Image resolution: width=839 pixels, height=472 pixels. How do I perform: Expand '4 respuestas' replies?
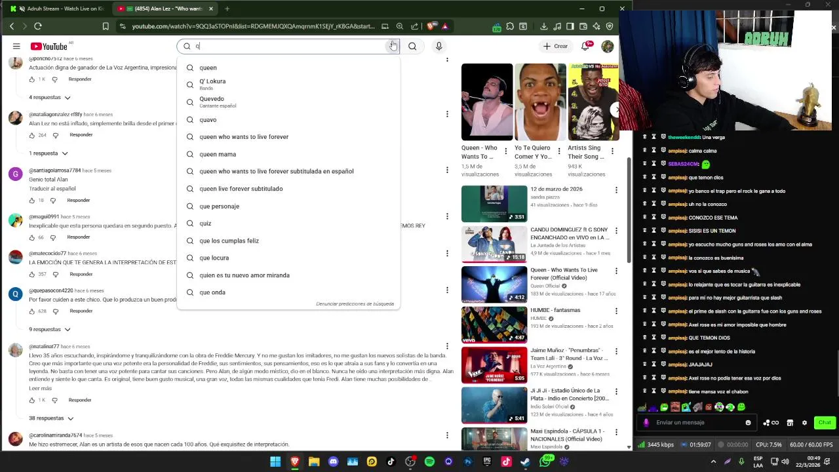pos(50,97)
